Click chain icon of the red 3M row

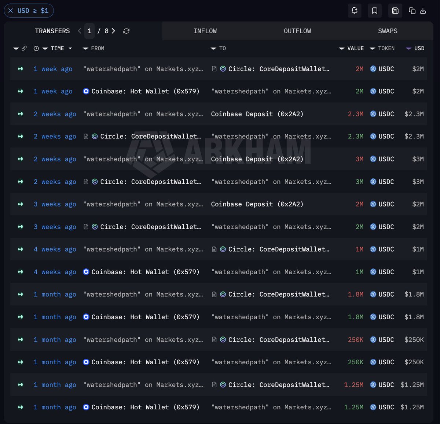21,159
